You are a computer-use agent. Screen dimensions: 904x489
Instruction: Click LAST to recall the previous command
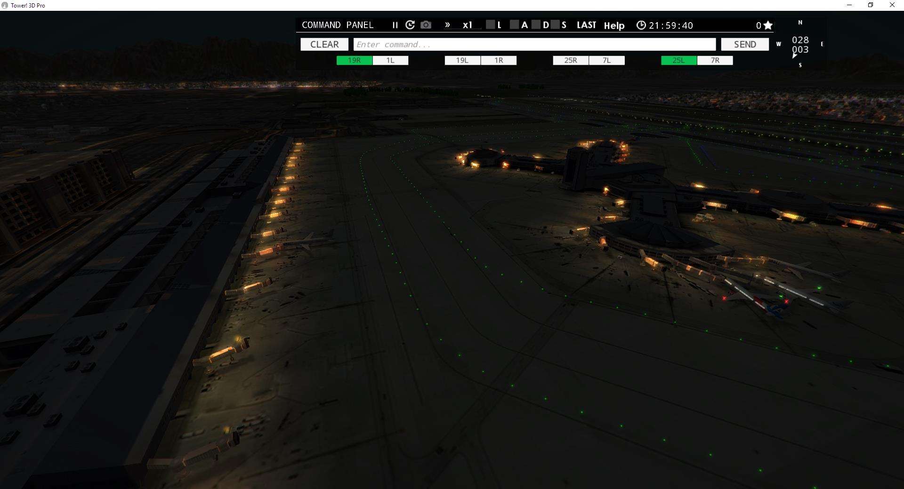pos(586,25)
